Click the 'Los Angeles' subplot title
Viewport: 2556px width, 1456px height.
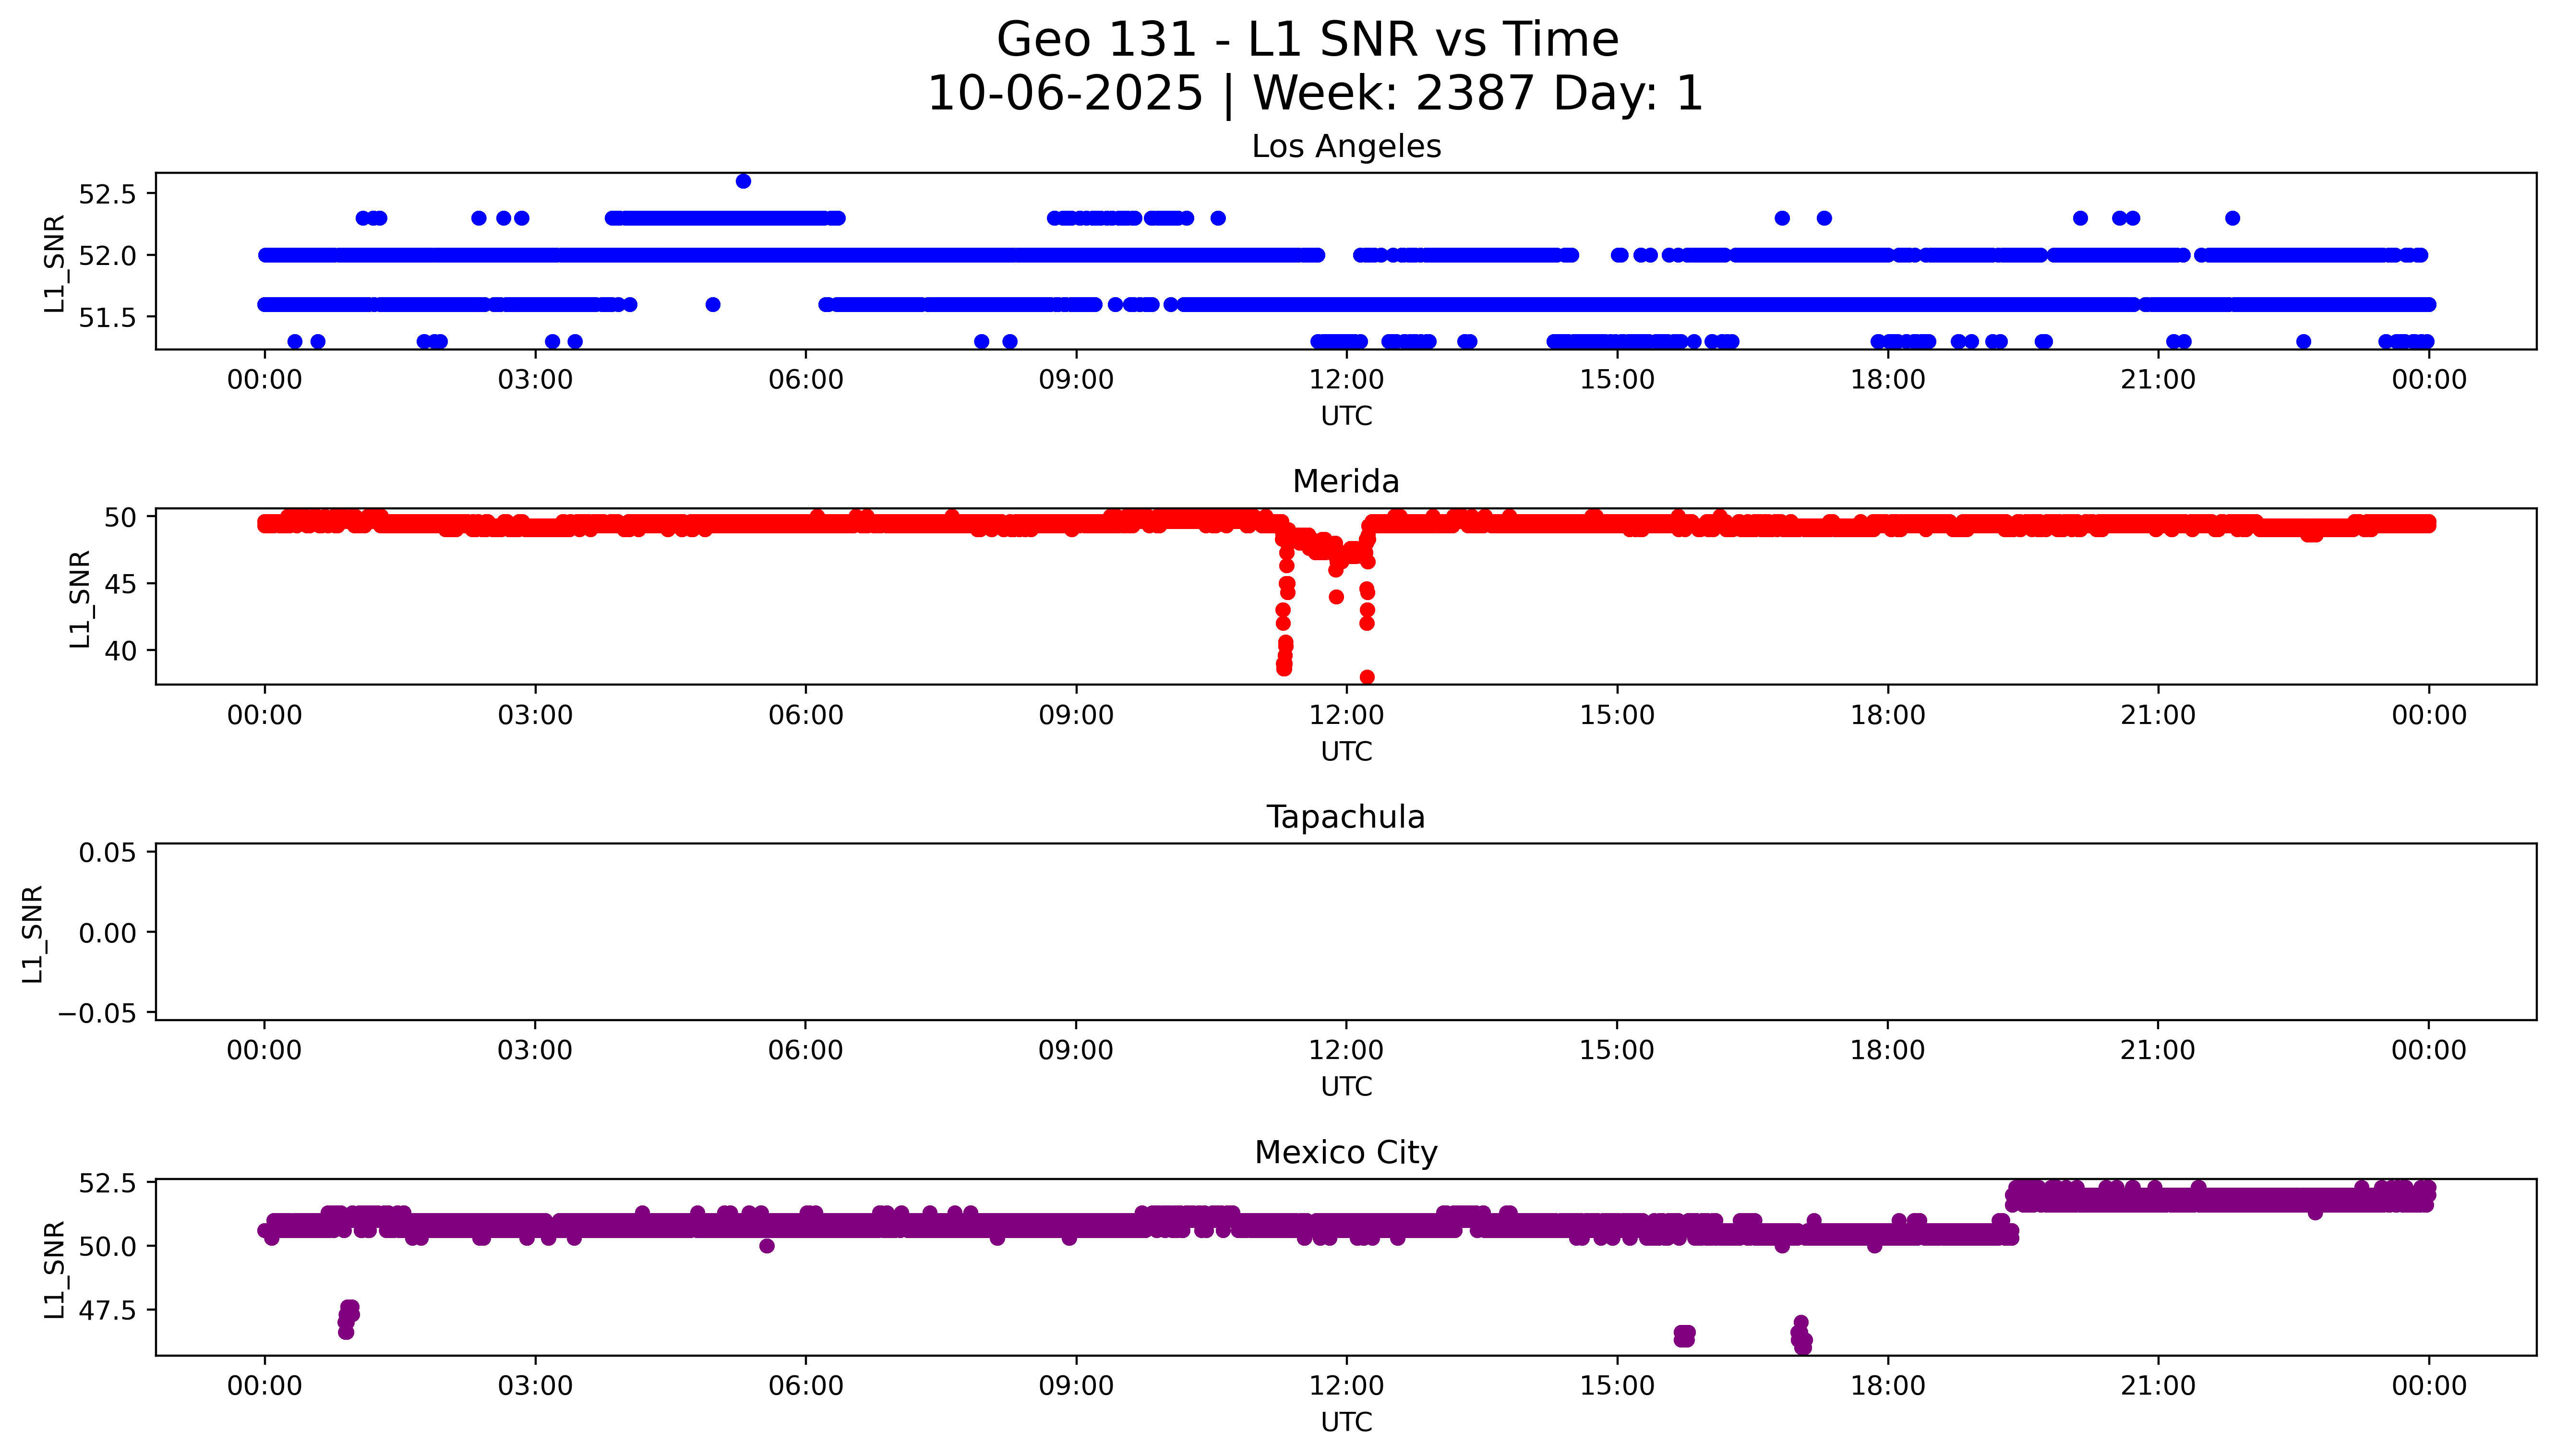coord(1345,147)
